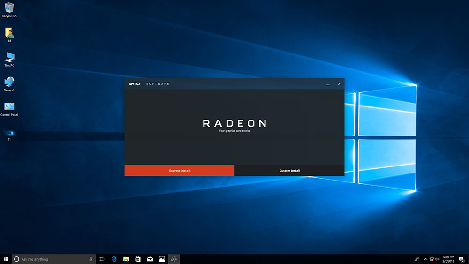Select the desktop icon labeled 11

click(9, 135)
